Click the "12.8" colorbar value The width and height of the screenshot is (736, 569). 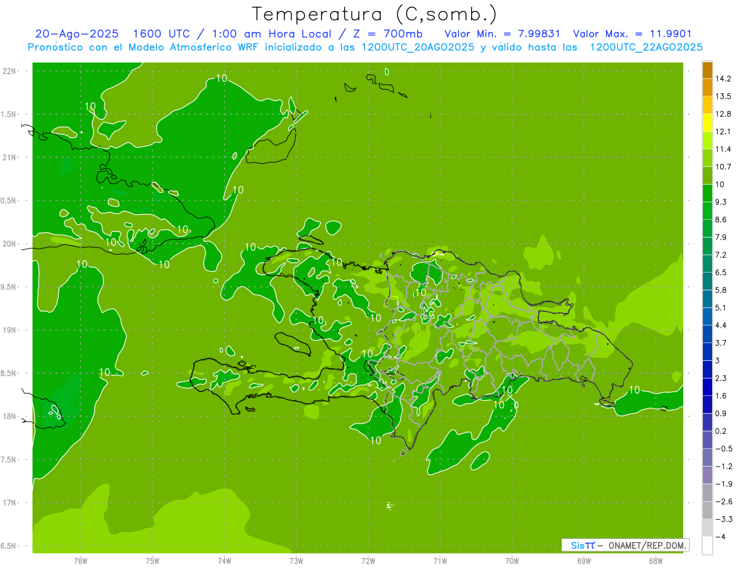coord(723,114)
